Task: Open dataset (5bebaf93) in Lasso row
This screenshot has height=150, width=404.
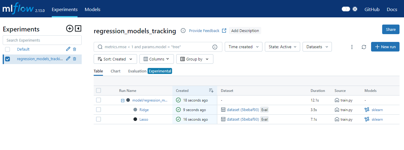Action: pos(243,119)
